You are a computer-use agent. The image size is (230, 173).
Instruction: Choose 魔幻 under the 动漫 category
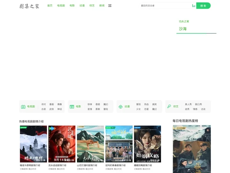154,109
